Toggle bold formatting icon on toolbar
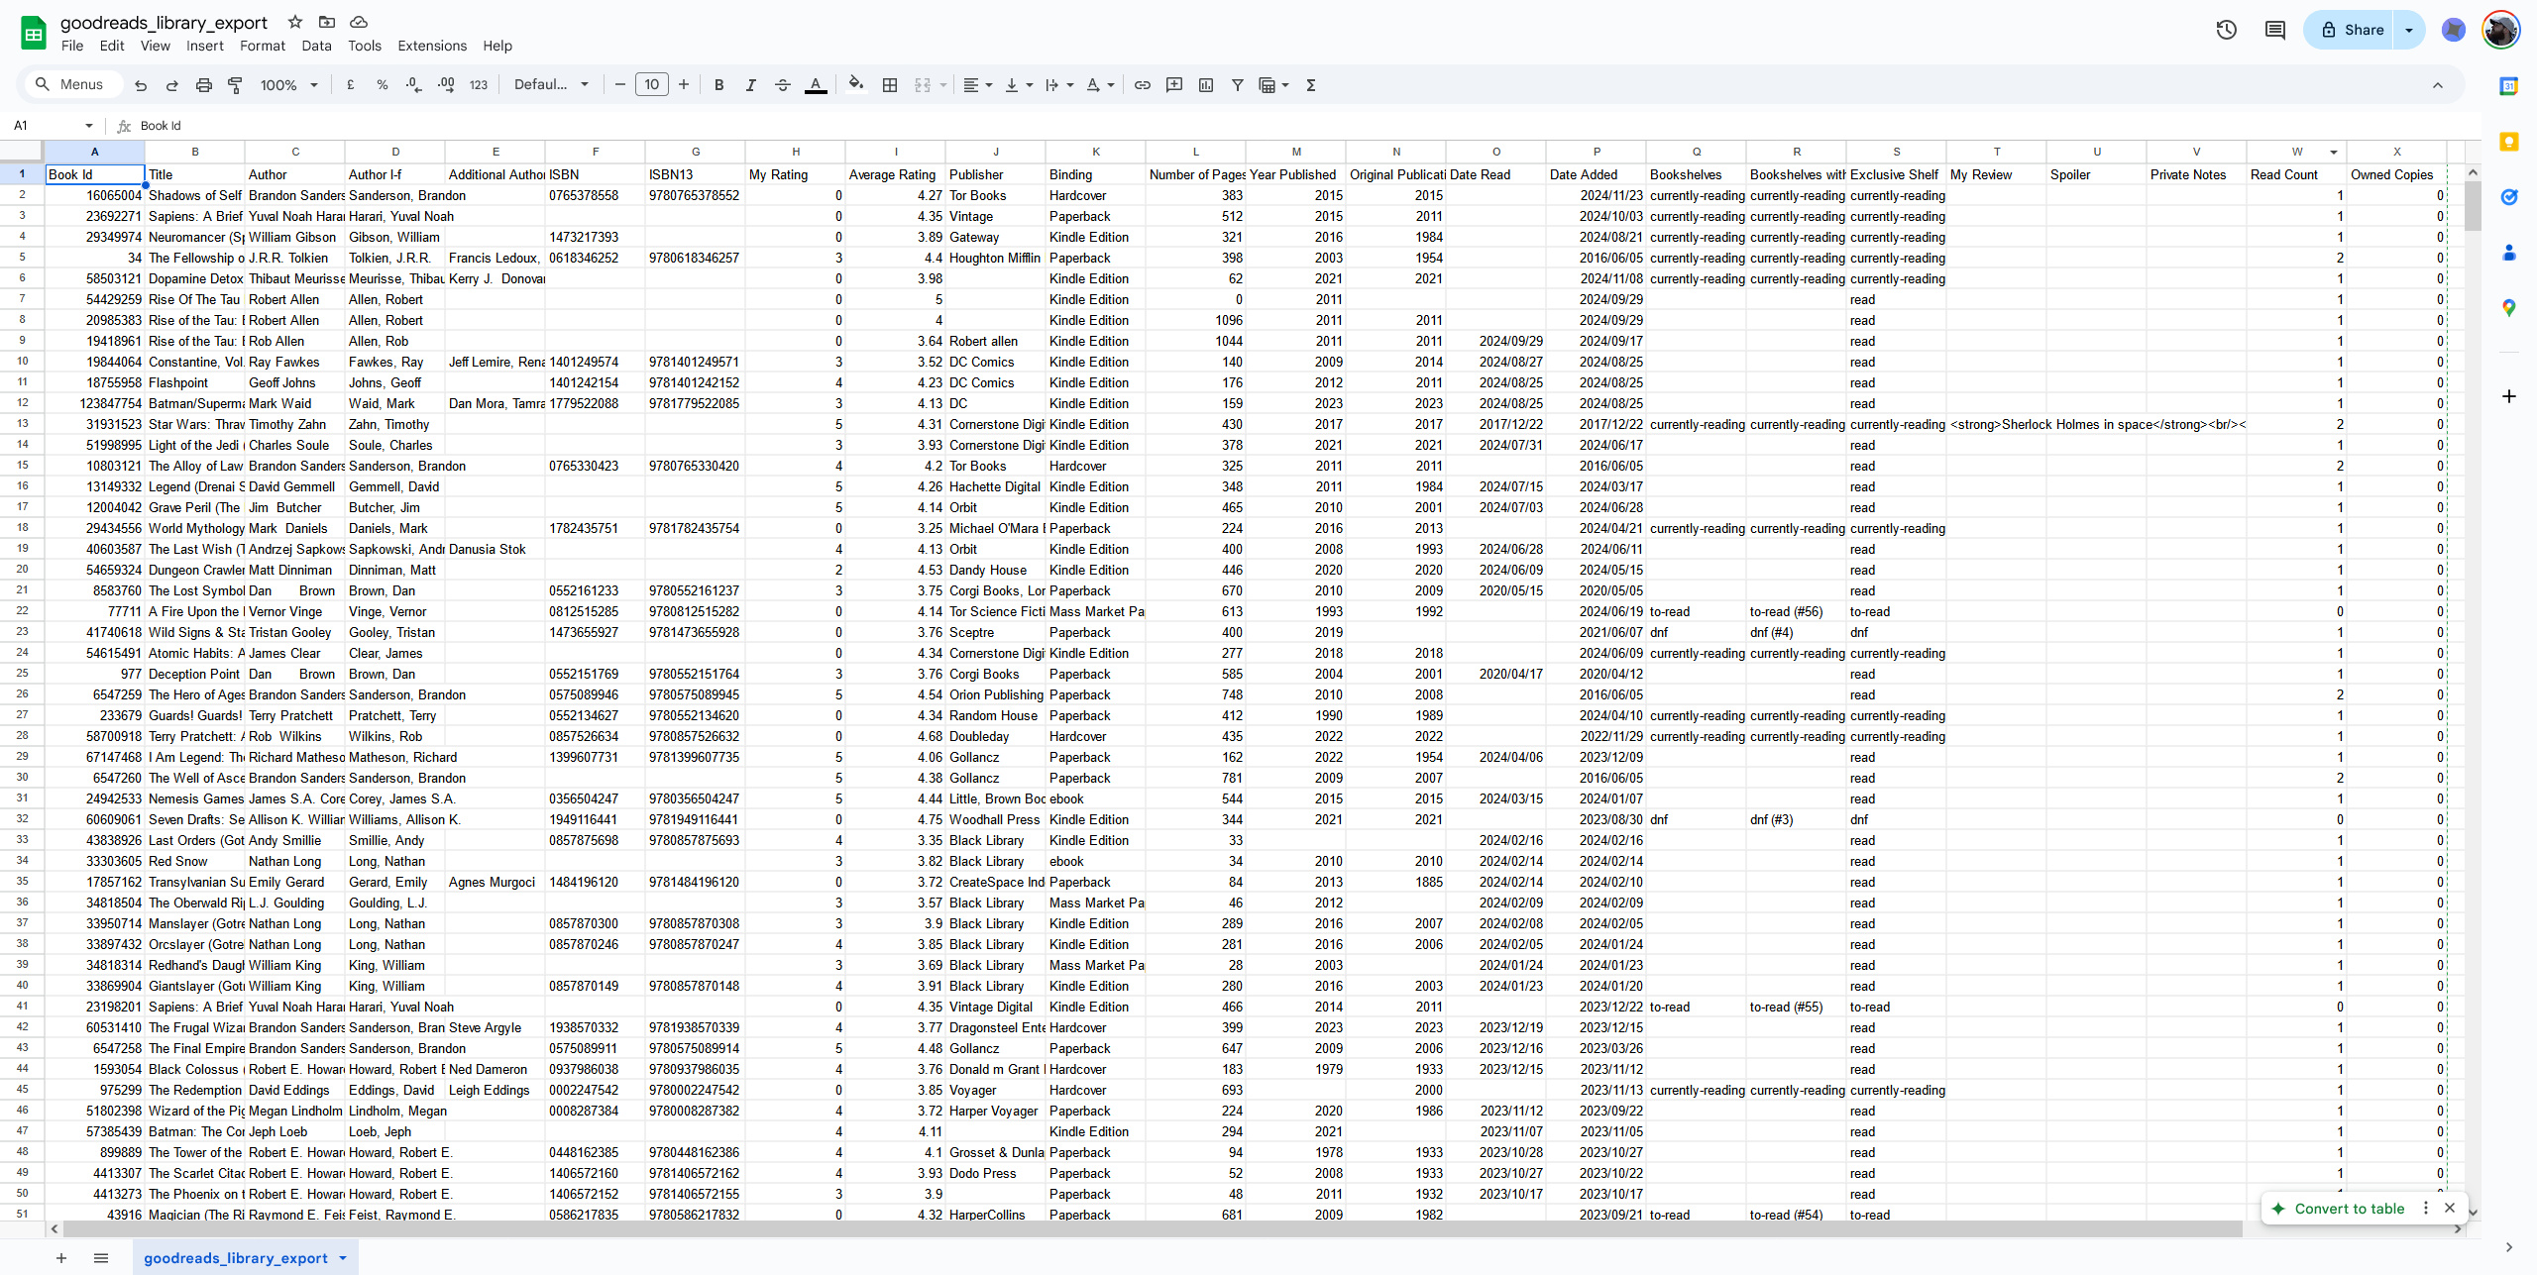The height and width of the screenshot is (1275, 2537). point(718,84)
